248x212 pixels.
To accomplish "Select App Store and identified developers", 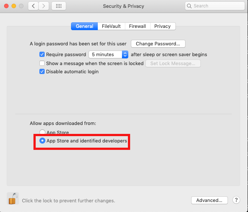I will click(x=42, y=141).
